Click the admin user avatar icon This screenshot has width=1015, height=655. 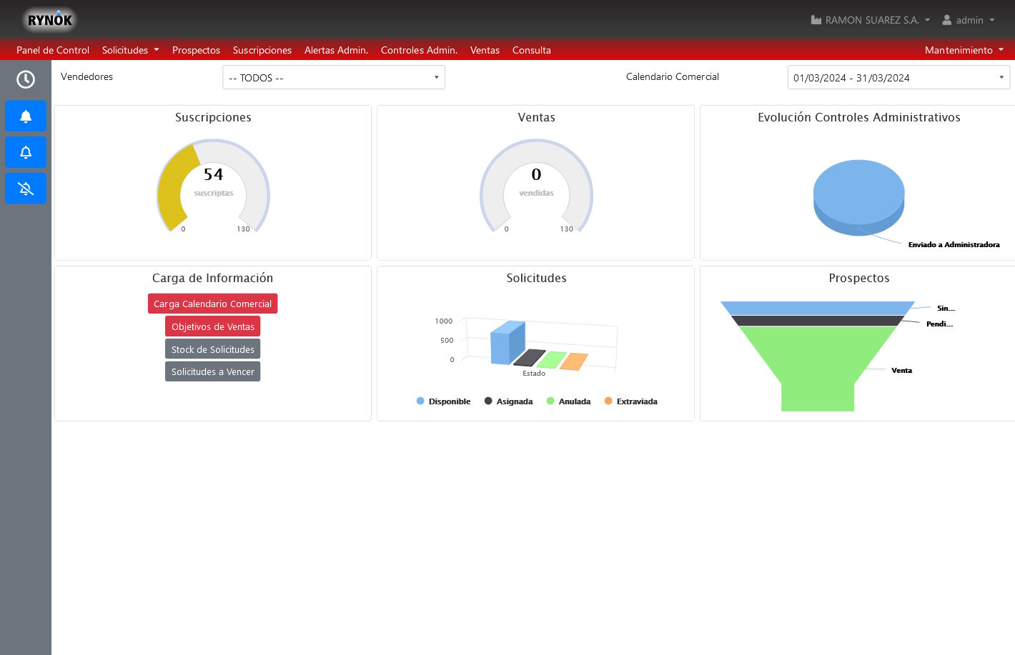[947, 20]
